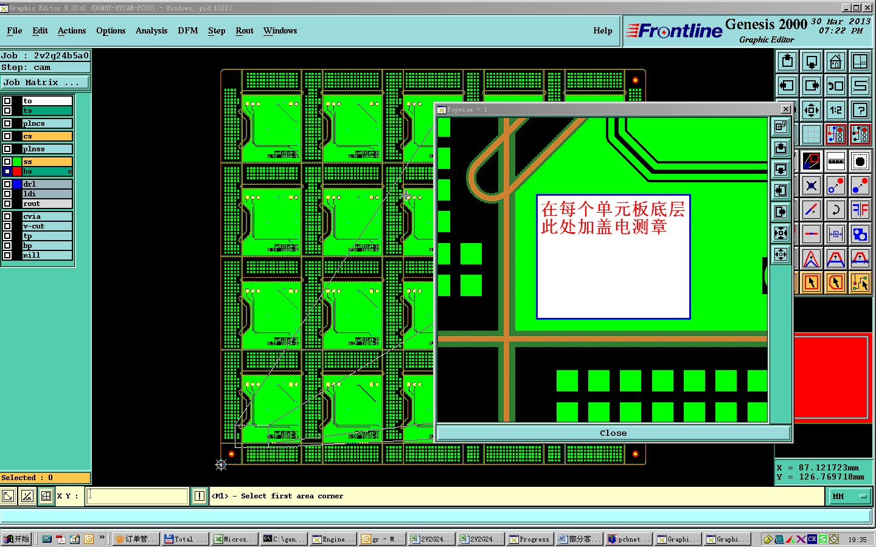Open the Help menu

coord(603,31)
